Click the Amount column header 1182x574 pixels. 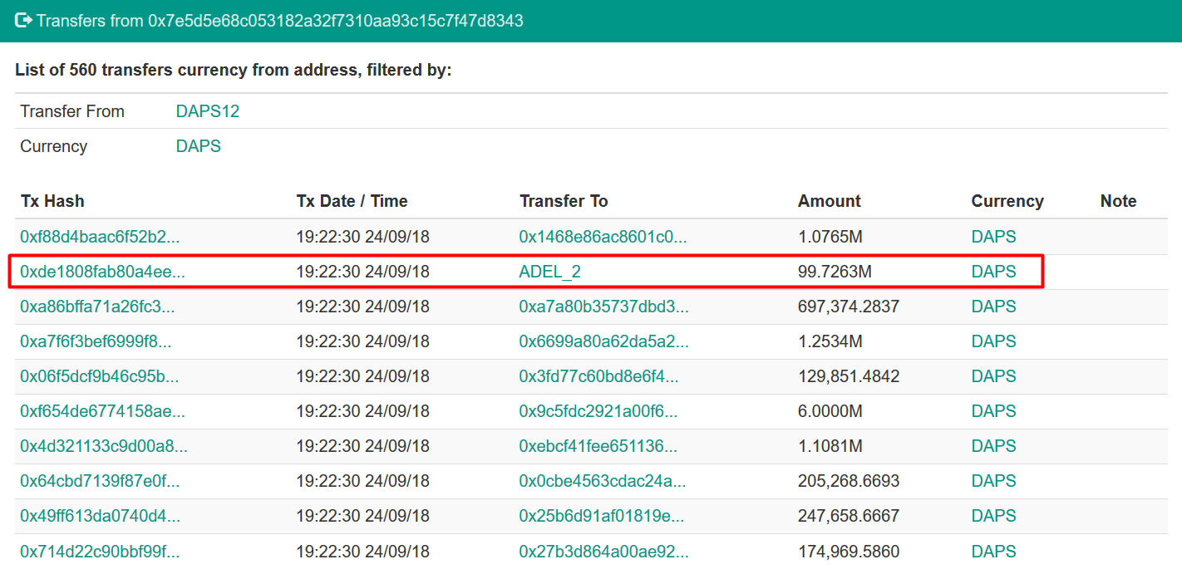point(830,201)
